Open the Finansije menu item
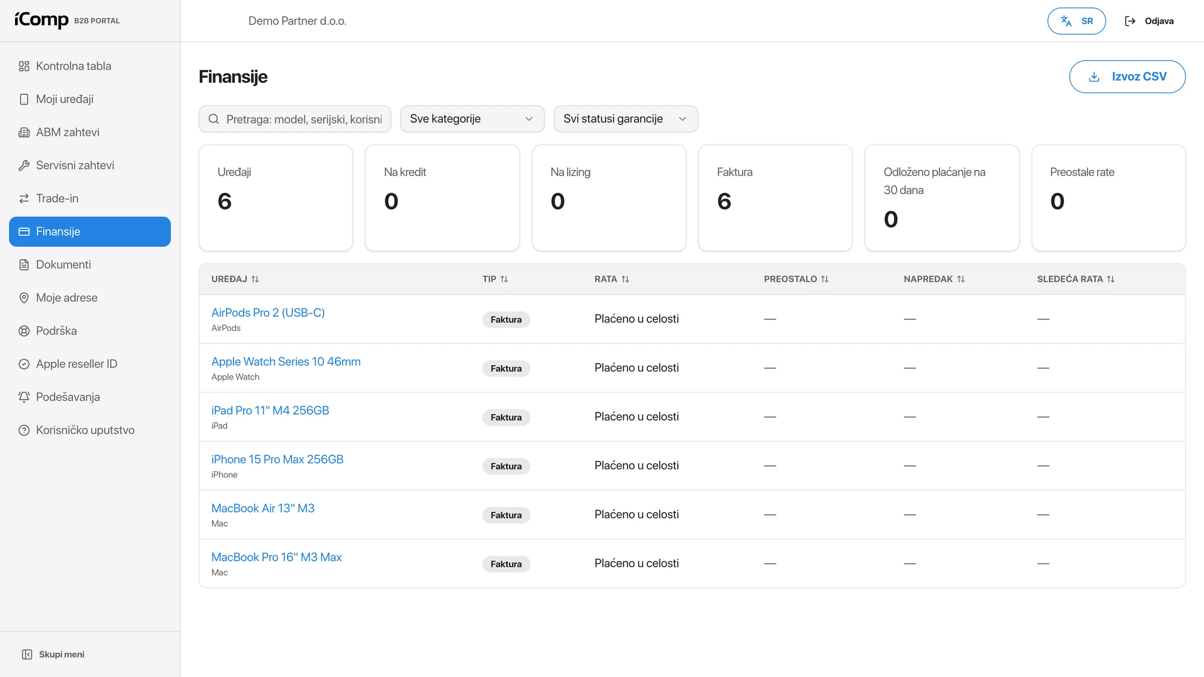The image size is (1204, 677). click(x=90, y=232)
